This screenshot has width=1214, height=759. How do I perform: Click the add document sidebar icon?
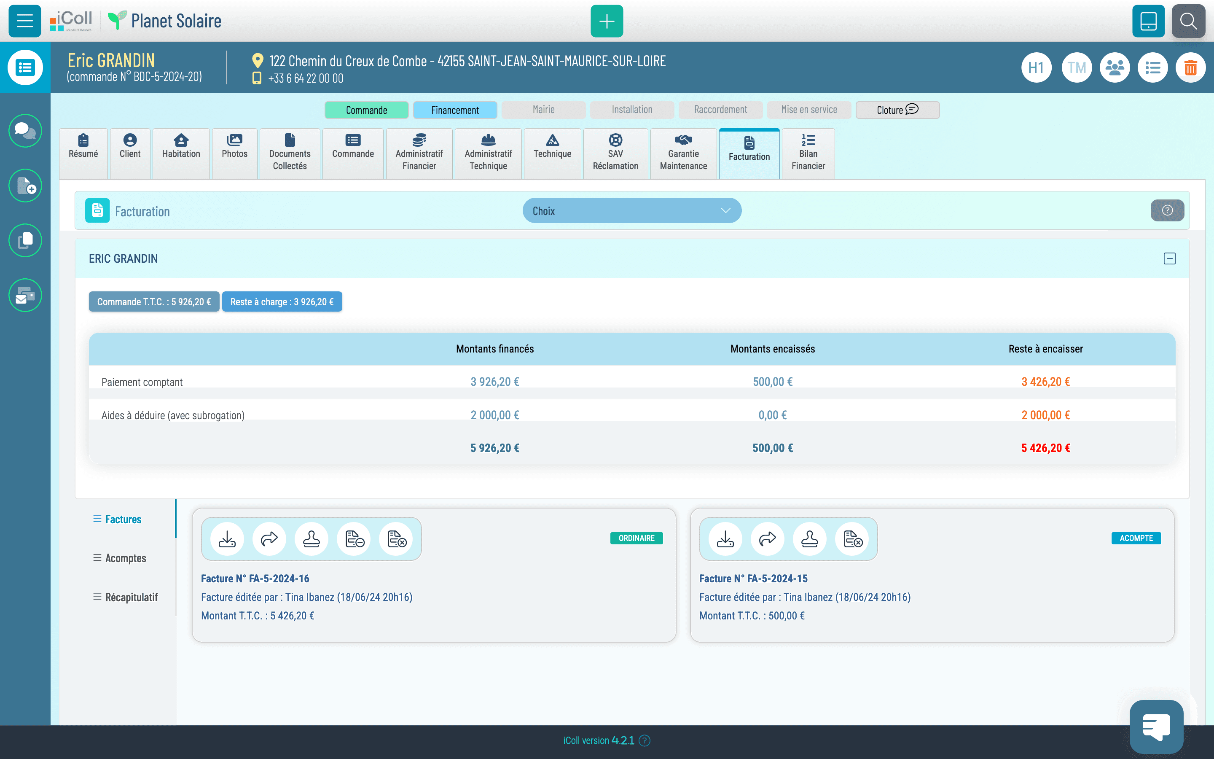[x=25, y=185]
